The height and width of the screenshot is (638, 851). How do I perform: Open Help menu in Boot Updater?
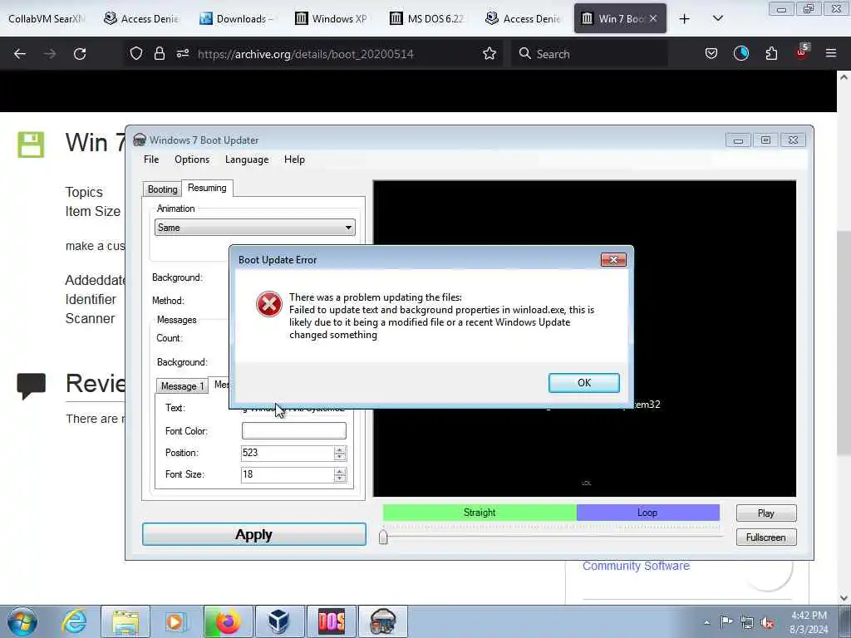click(x=294, y=159)
